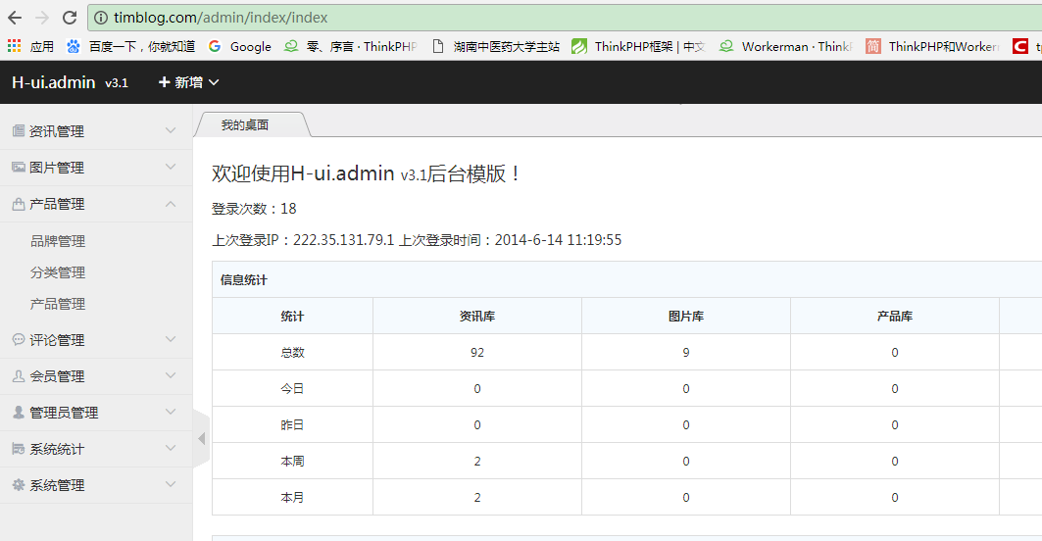Click the 图片库 column header
The width and height of the screenshot is (1042, 541).
coord(686,317)
